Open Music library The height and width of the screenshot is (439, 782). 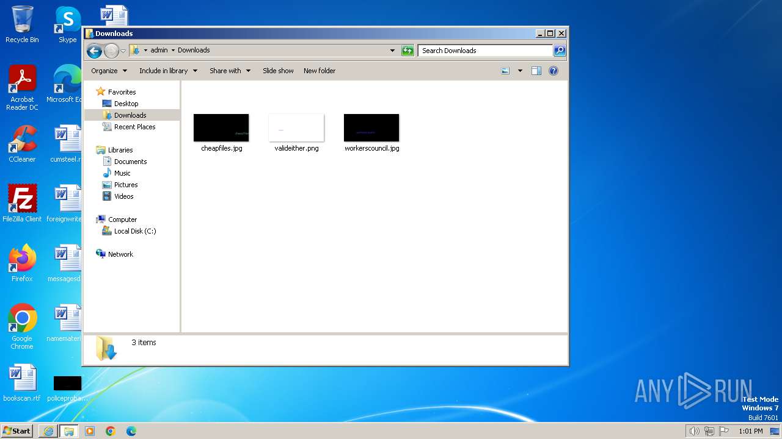click(x=122, y=173)
